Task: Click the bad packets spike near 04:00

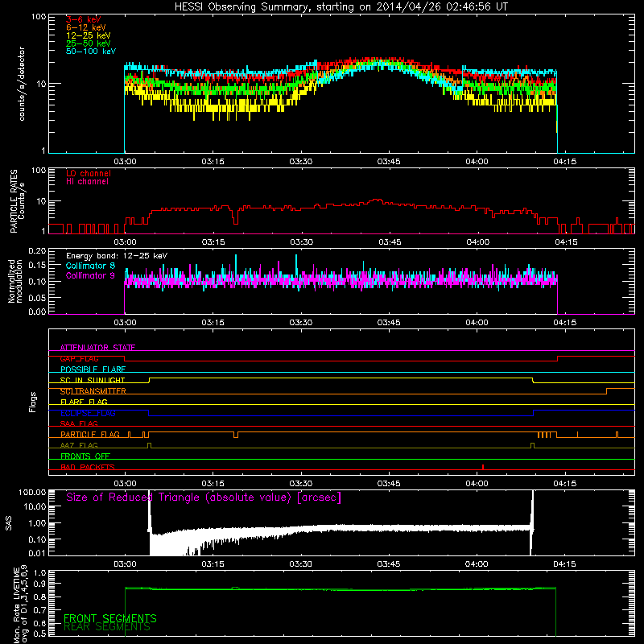Action: click(483, 467)
